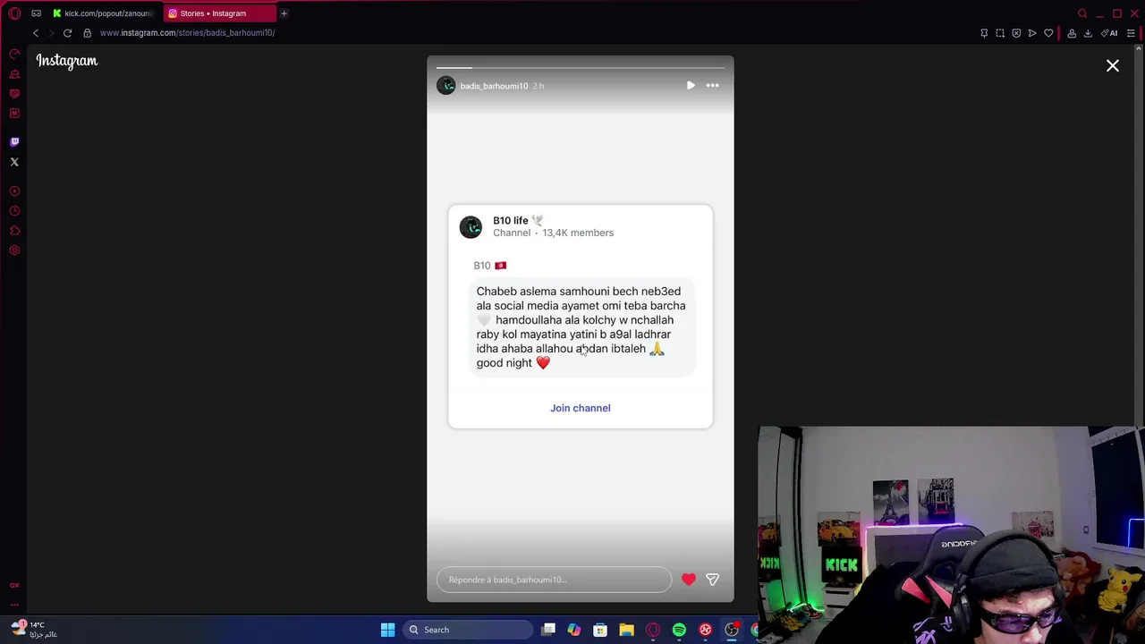Open OBS Studio from the taskbar
This screenshot has width=1145, height=644.
[x=732, y=630]
